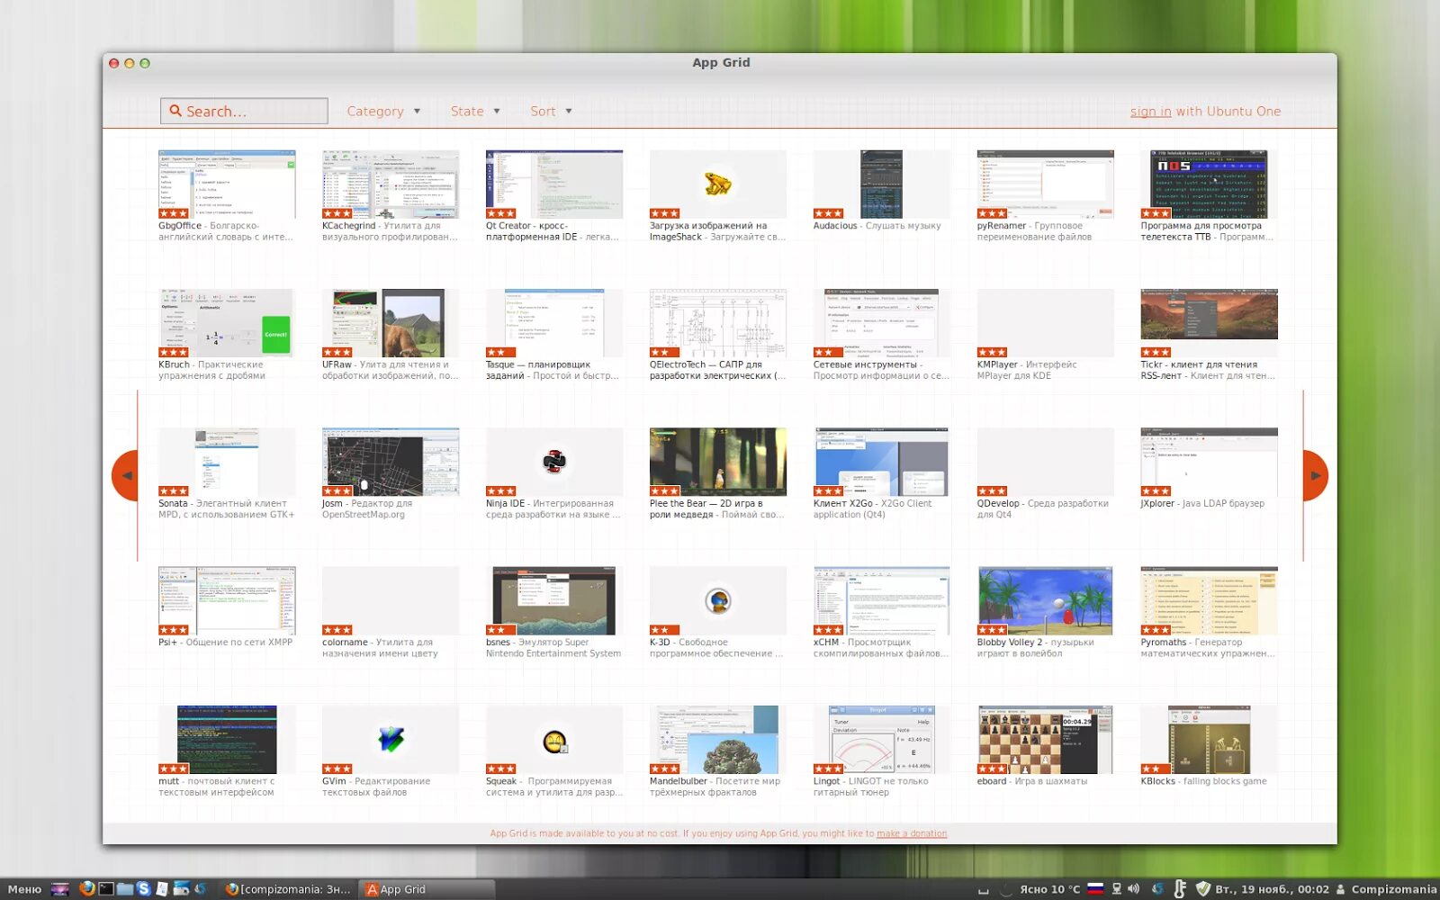Click the thermometer sensor tray icon
The image size is (1440, 900).
pos(1181,889)
